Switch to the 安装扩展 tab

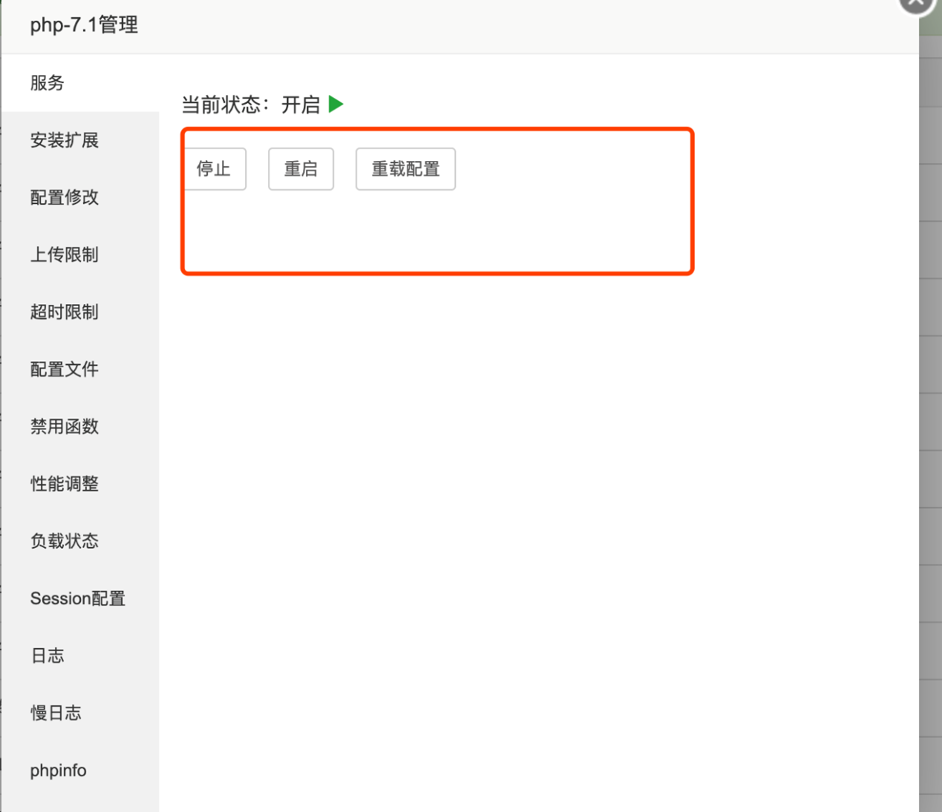(x=65, y=140)
